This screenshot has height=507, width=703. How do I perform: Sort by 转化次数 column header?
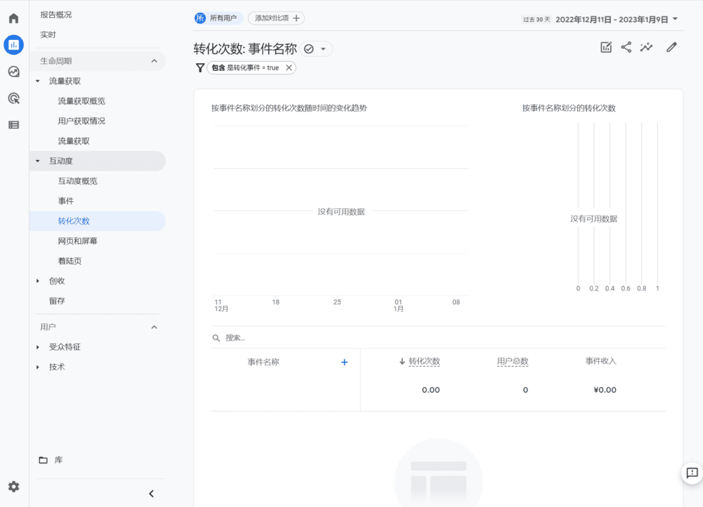pyautogui.click(x=424, y=361)
